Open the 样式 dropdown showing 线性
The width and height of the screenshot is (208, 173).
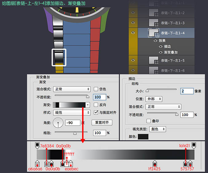coord(72,112)
